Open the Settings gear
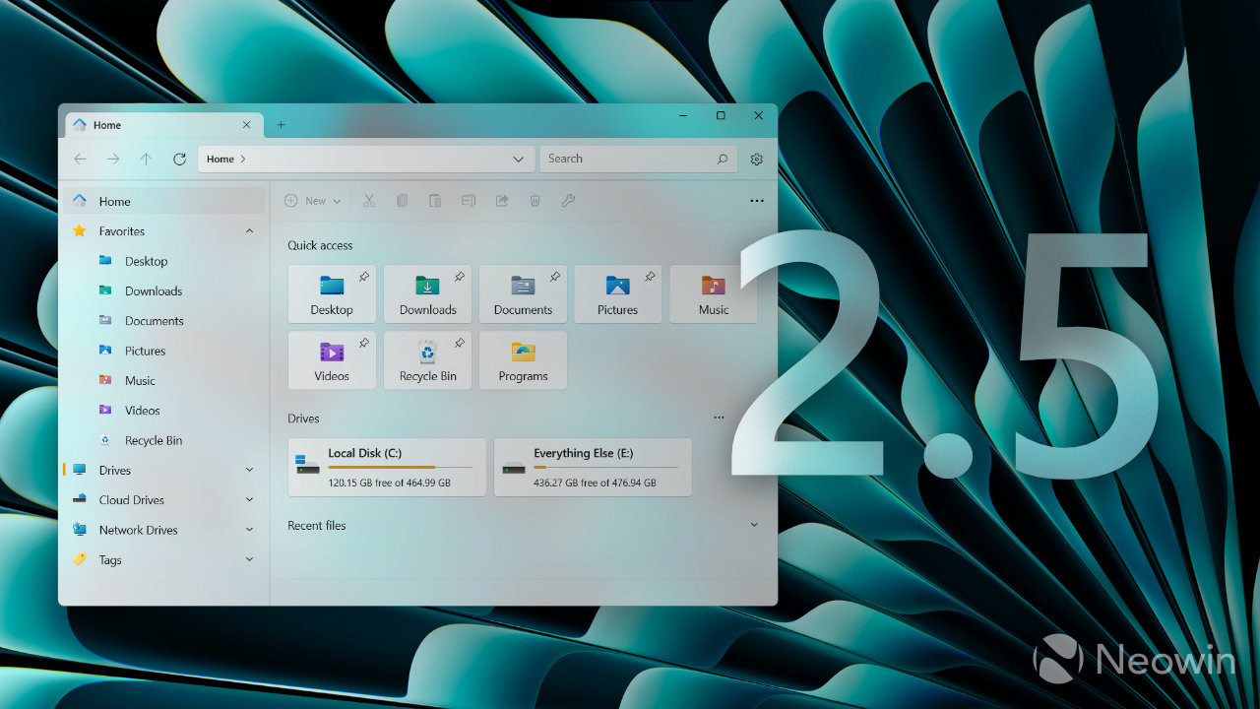 click(756, 159)
